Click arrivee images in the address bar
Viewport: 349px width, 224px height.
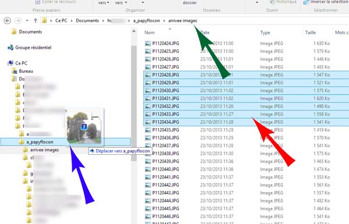(x=183, y=20)
